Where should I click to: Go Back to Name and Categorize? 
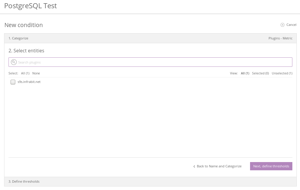(219, 166)
